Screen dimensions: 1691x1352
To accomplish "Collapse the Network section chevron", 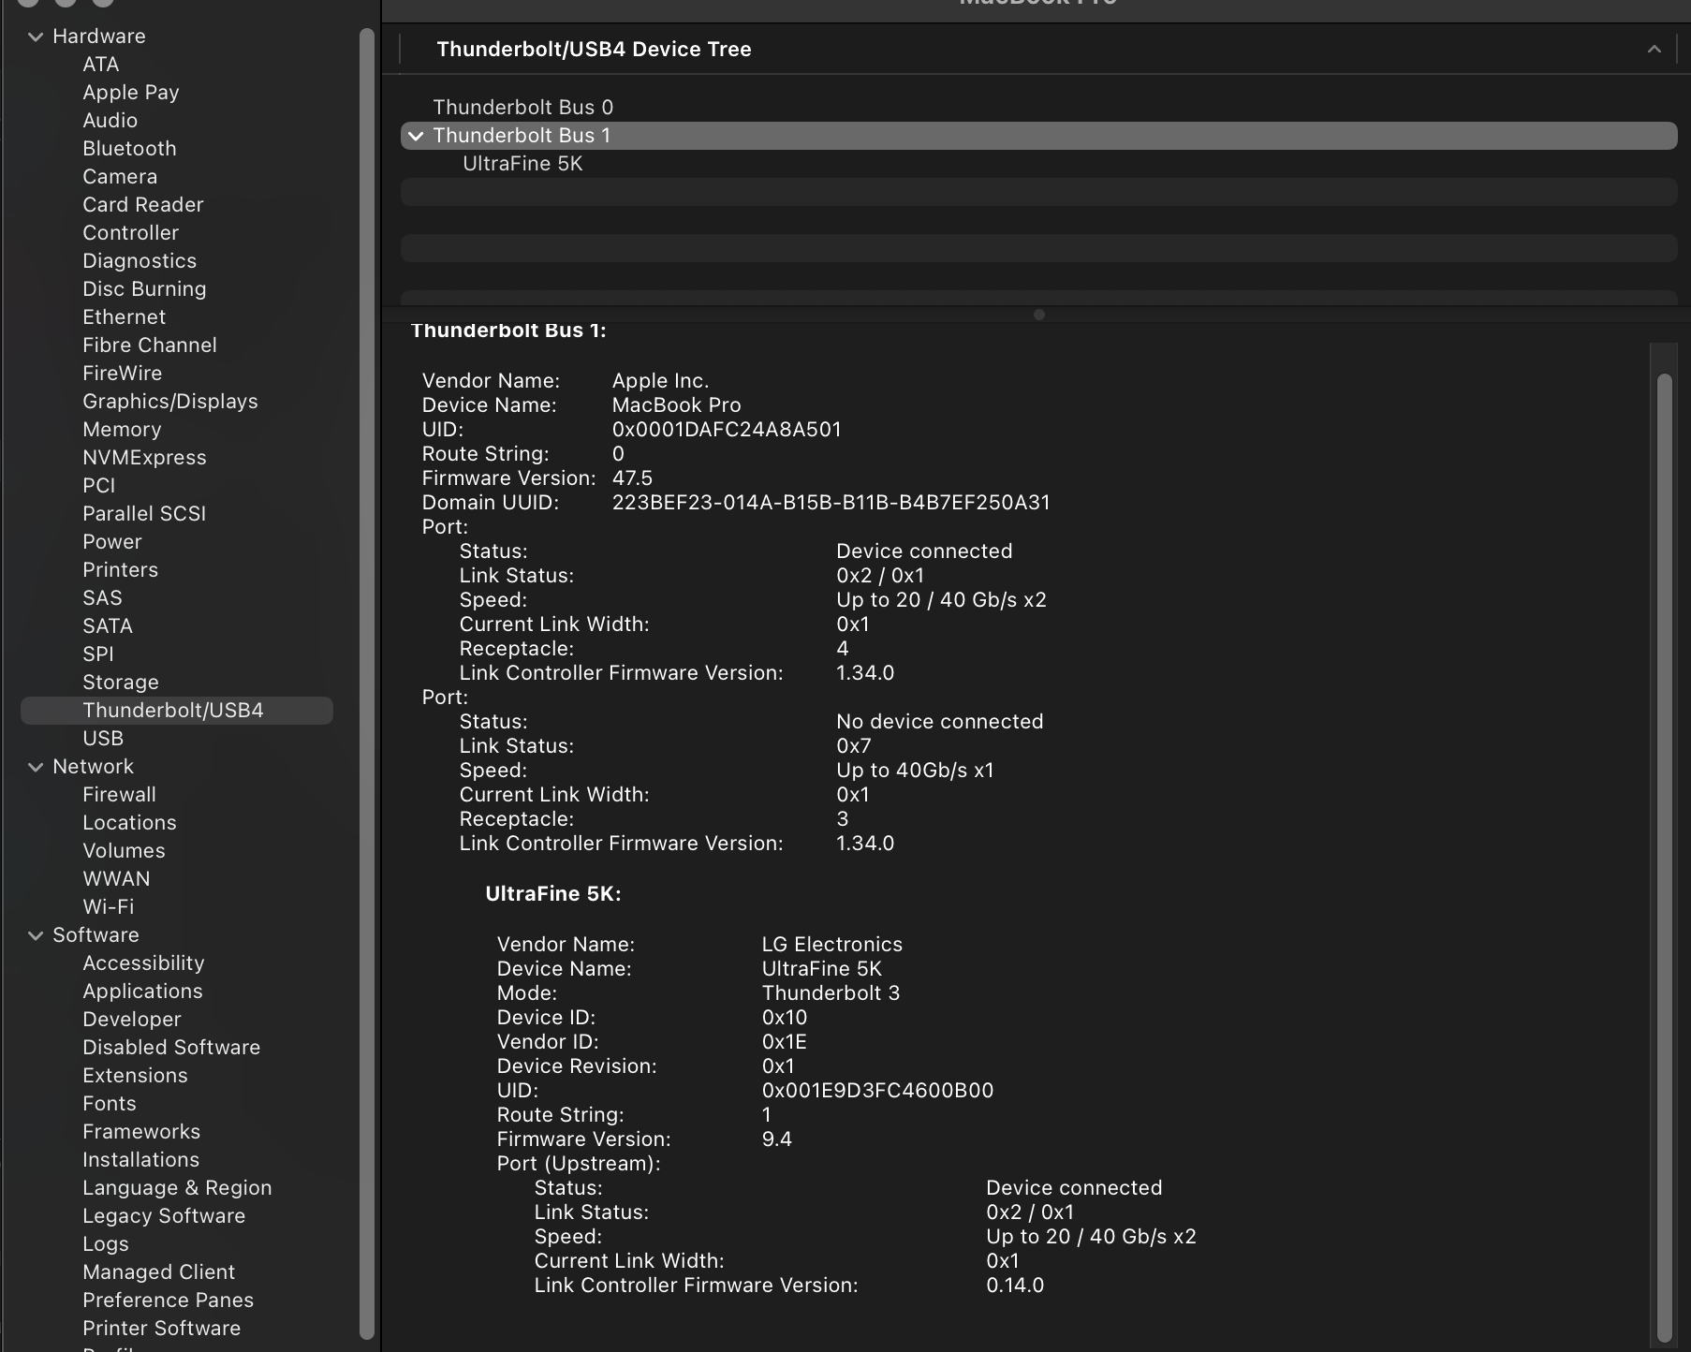I will coord(36,767).
